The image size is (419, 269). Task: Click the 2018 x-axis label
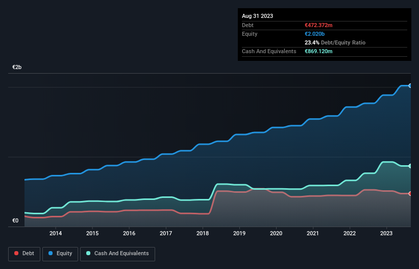[x=203, y=233]
